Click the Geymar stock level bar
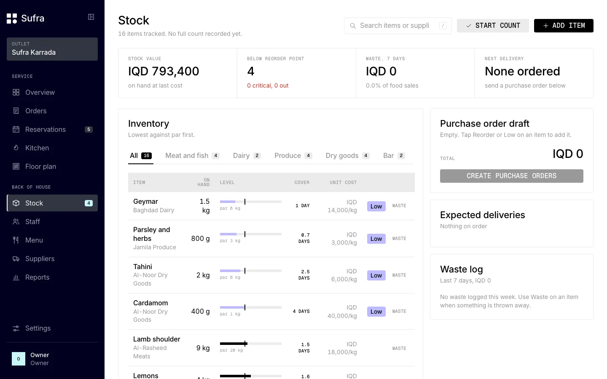Viewport: 607px width, 379px height. click(251, 202)
